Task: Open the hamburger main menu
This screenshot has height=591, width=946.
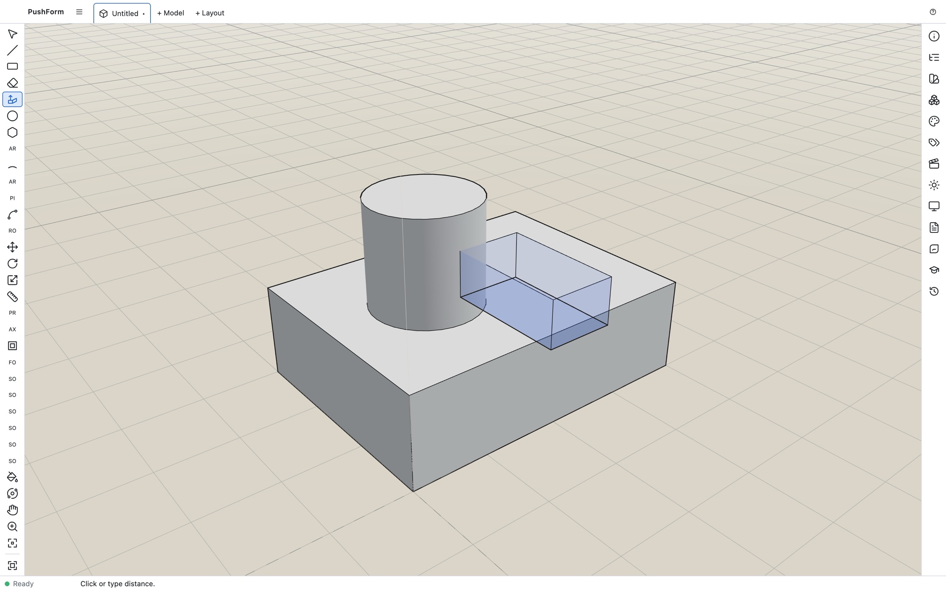Action: pyautogui.click(x=79, y=12)
